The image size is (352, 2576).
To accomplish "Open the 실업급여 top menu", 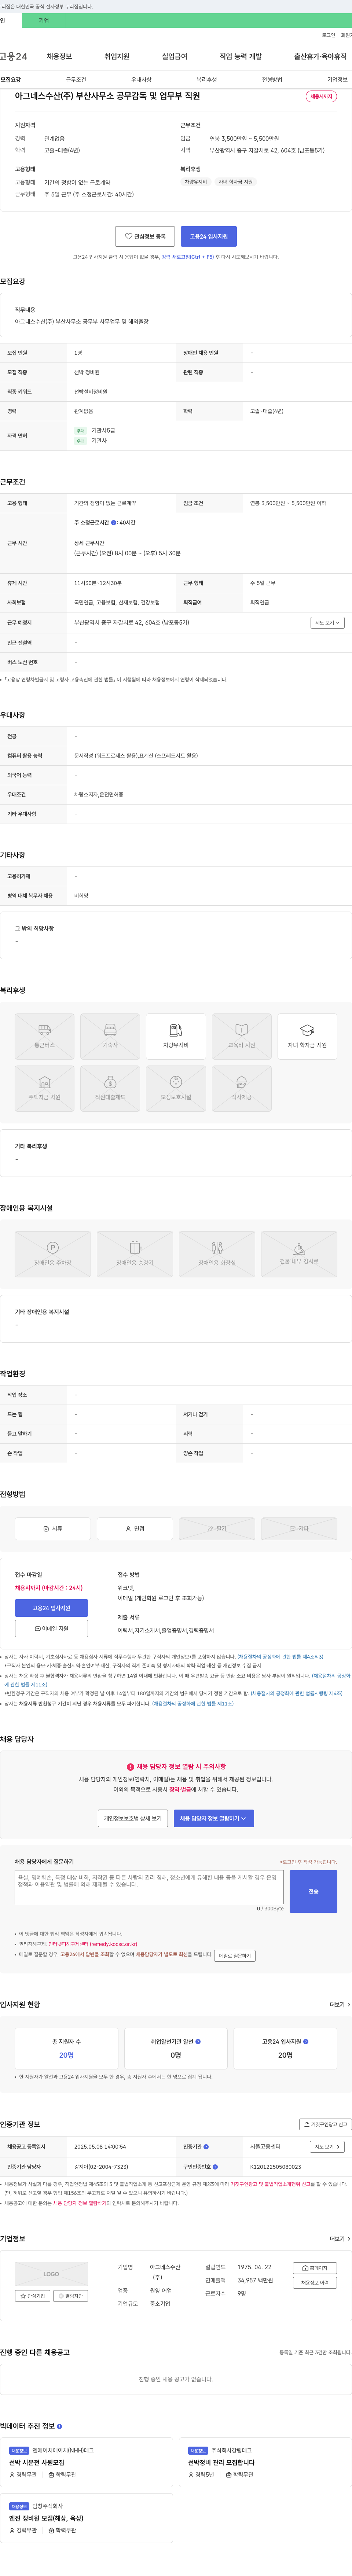I will coord(175,57).
